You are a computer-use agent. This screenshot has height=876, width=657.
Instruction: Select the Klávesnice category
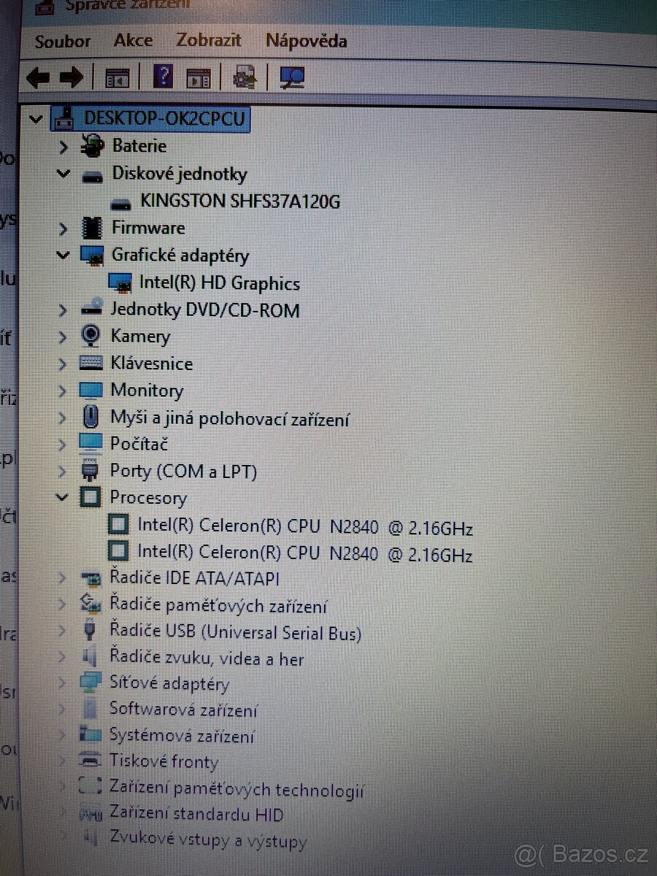tap(152, 364)
